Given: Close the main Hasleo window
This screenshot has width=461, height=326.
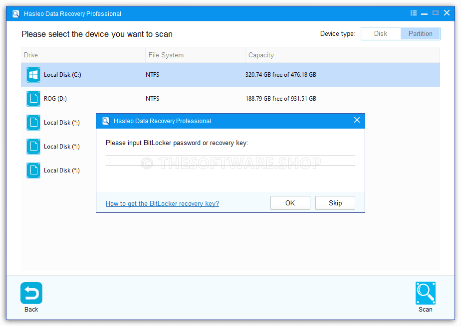Looking at the screenshot, I should (447, 13).
